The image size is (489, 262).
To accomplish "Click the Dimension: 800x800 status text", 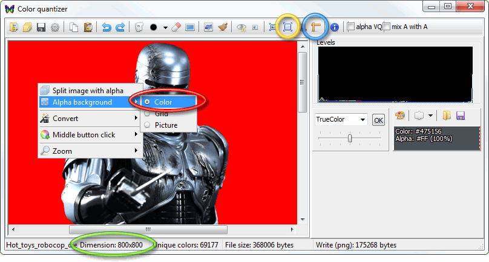I will (111, 245).
